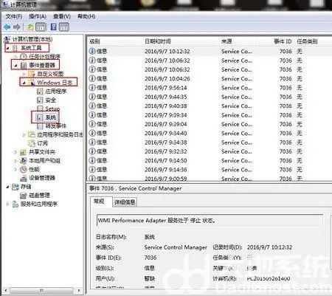Click the 服务和应用程序 icon
The image size is (332, 296).
point(15,204)
